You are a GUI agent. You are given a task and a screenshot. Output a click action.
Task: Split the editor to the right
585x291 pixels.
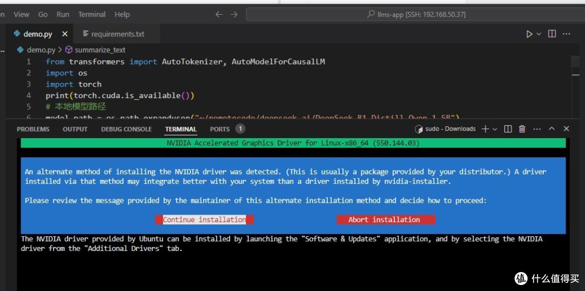click(x=552, y=34)
